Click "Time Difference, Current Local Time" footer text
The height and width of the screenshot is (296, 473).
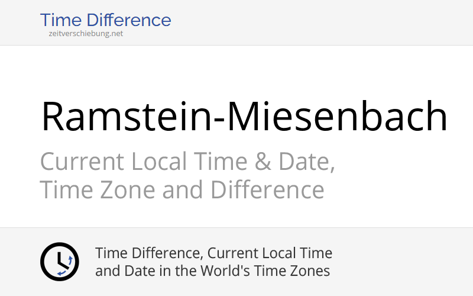(213, 253)
